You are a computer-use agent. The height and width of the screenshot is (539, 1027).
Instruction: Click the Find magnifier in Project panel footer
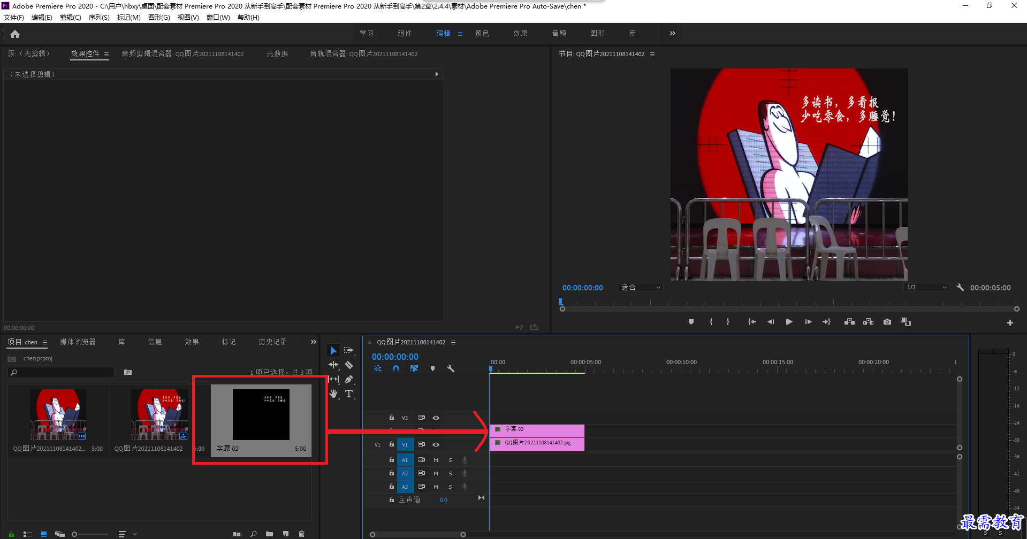point(254,534)
